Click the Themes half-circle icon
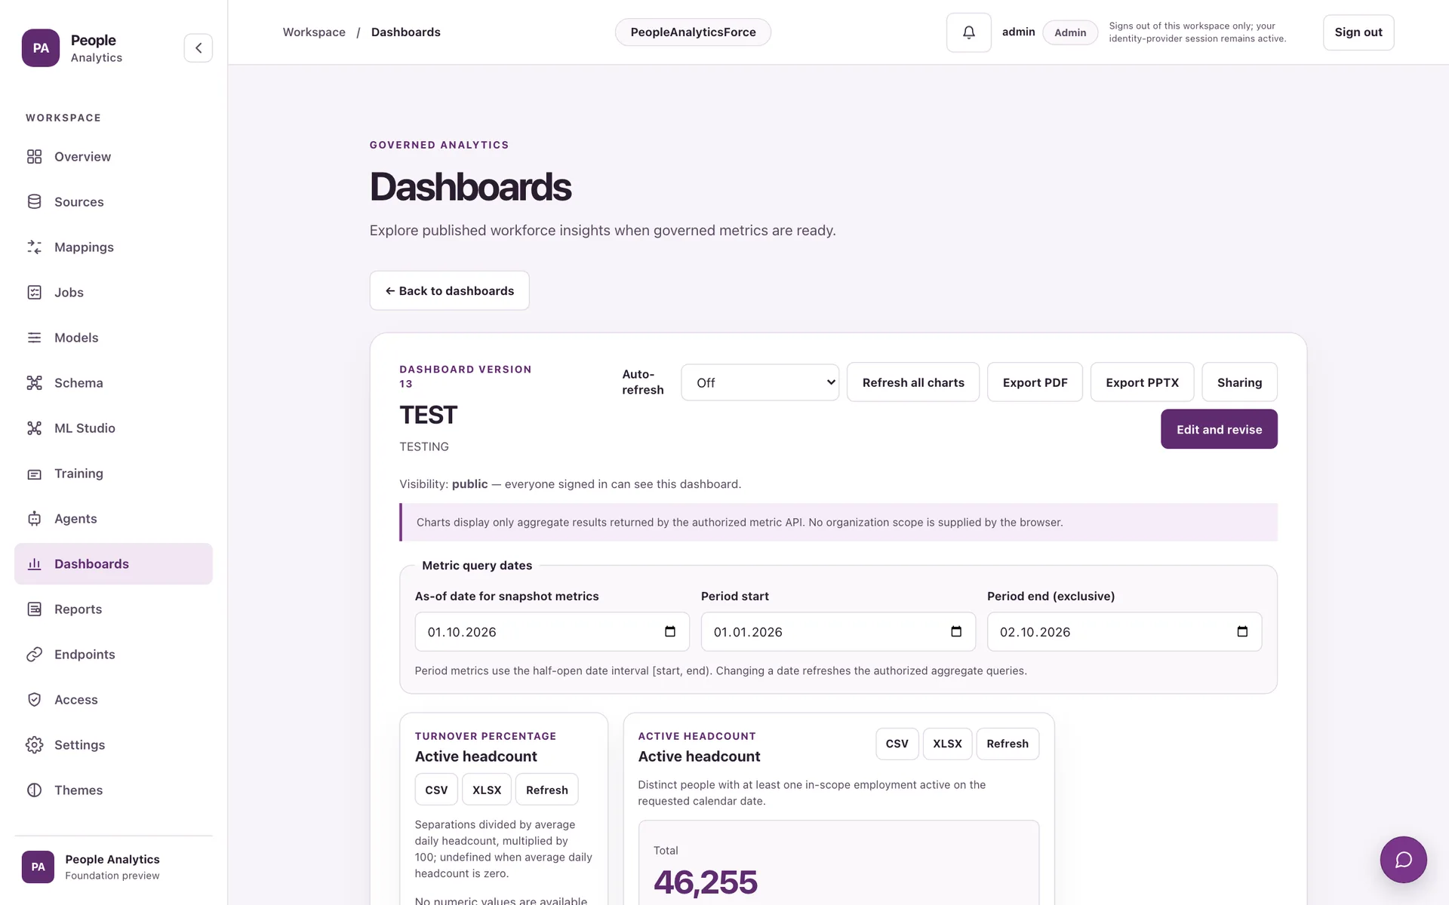Screen dimensions: 1449x905 coord(34,790)
